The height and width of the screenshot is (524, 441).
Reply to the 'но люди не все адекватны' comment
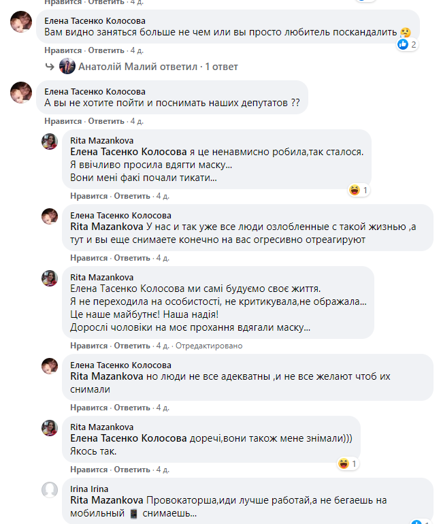(132, 408)
